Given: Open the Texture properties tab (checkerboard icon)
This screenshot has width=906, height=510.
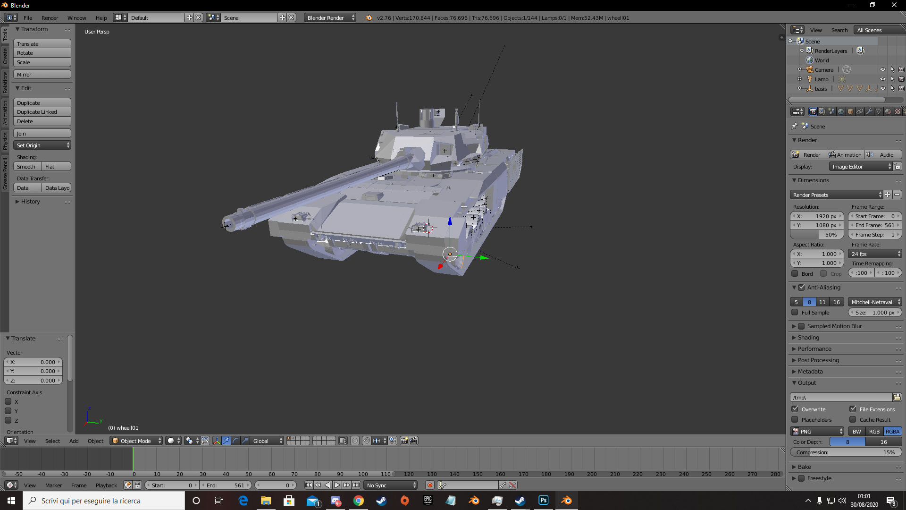Looking at the screenshot, I should point(898,111).
